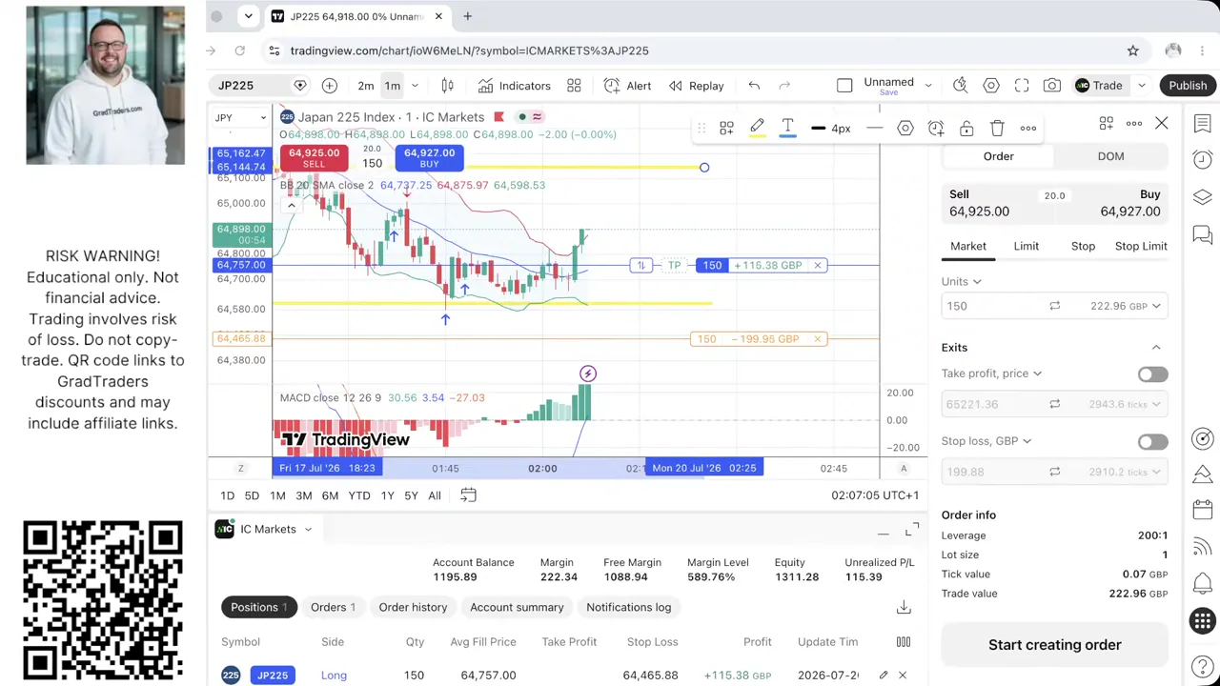This screenshot has width=1220, height=686.
Task: Delete the selected drawing with trash icon
Action: coord(997,128)
